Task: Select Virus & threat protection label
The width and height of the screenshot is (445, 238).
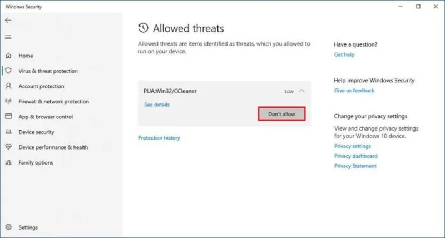Action: pos(48,71)
